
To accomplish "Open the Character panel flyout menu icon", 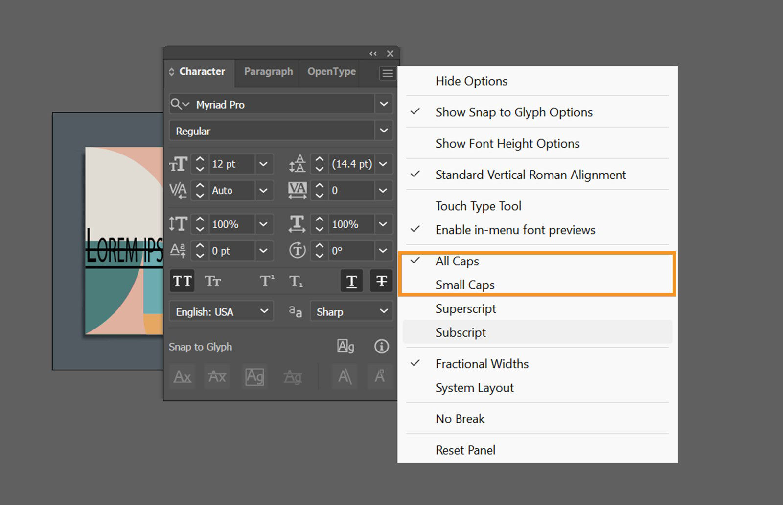I will (x=388, y=74).
